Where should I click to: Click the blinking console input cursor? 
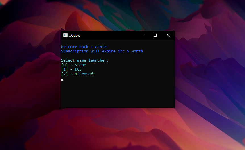point(62,80)
